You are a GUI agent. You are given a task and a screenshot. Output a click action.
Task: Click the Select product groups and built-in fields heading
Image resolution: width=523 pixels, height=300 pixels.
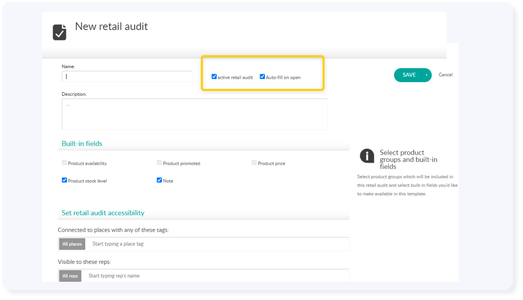[x=409, y=160]
